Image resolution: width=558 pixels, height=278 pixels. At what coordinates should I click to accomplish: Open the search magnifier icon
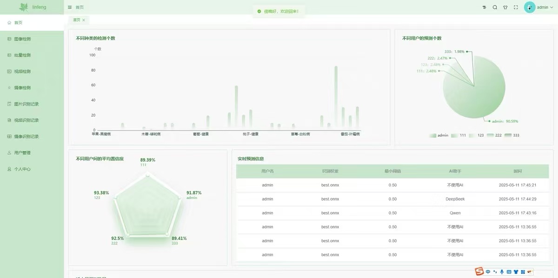pyautogui.click(x=495, y=7)
